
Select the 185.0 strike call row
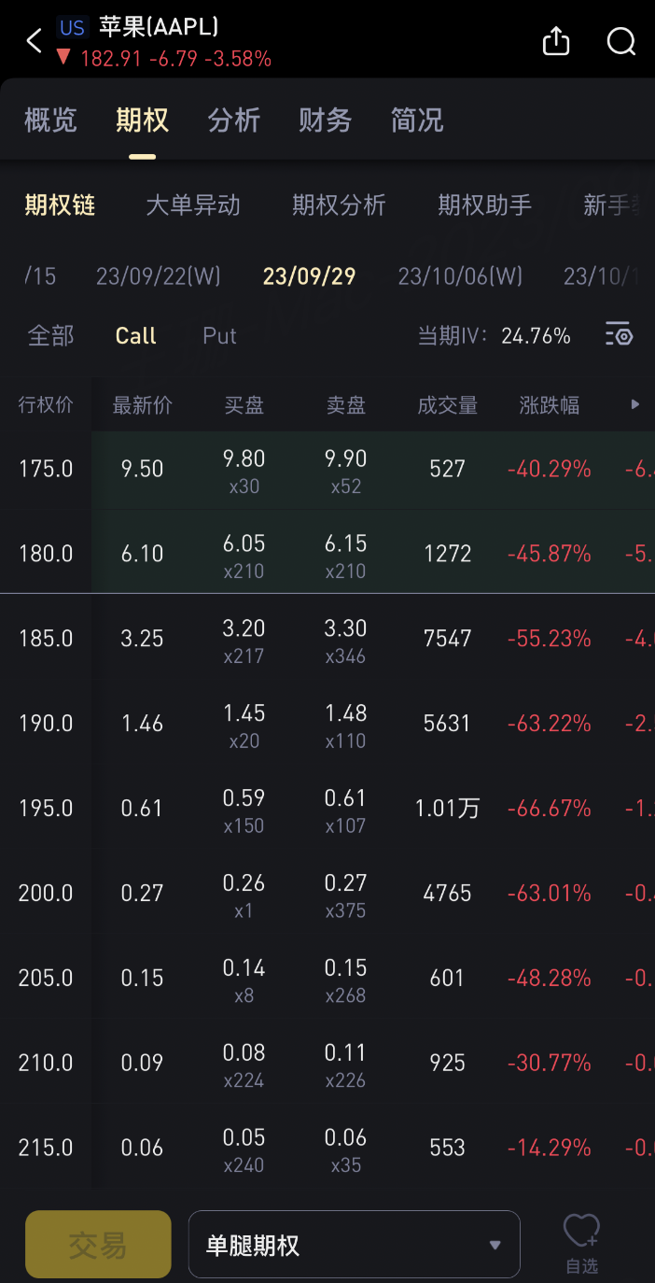[x=327, y=639]
